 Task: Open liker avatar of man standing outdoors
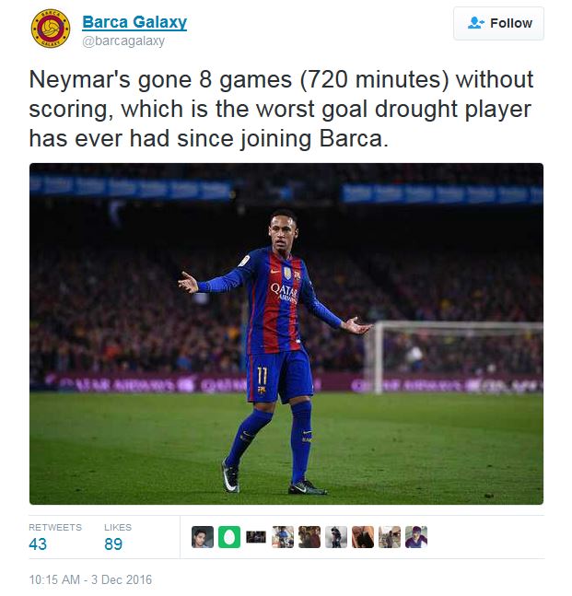point(390,537)
